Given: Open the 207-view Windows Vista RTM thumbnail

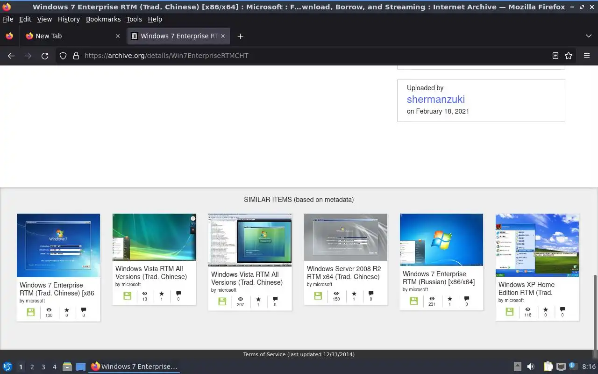Looking at the screenshot, I should [250, 240].
